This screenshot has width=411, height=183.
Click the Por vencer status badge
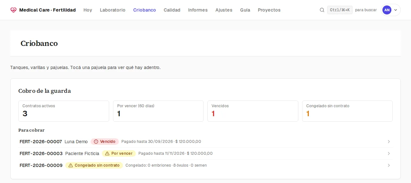pyautogui.click(x=119, y=153)
